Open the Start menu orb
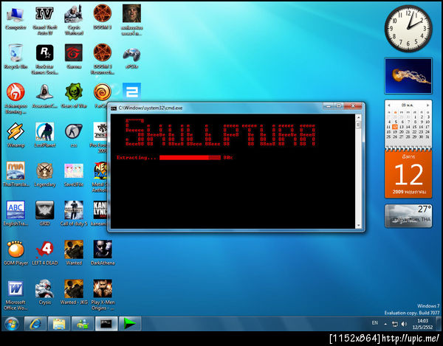 point(11,324)
